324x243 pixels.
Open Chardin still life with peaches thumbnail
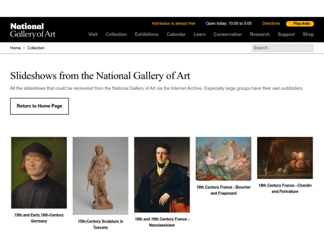click(x=285, y=158)
